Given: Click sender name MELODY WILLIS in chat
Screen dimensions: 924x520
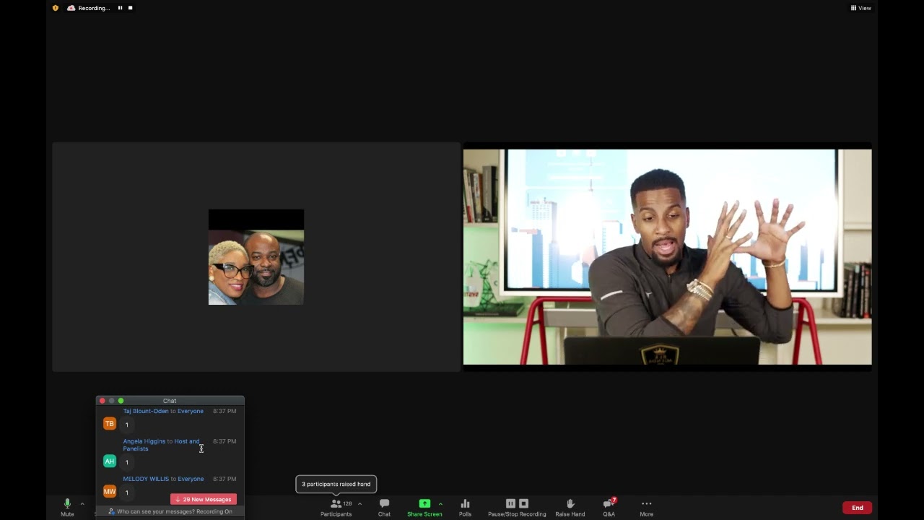Looking at the screenshot, I should 146,479.
